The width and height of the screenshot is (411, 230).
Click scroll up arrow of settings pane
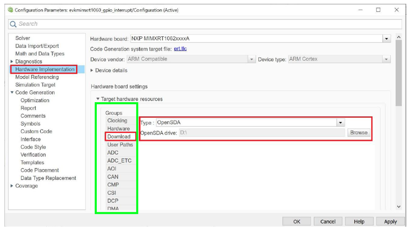399,37
